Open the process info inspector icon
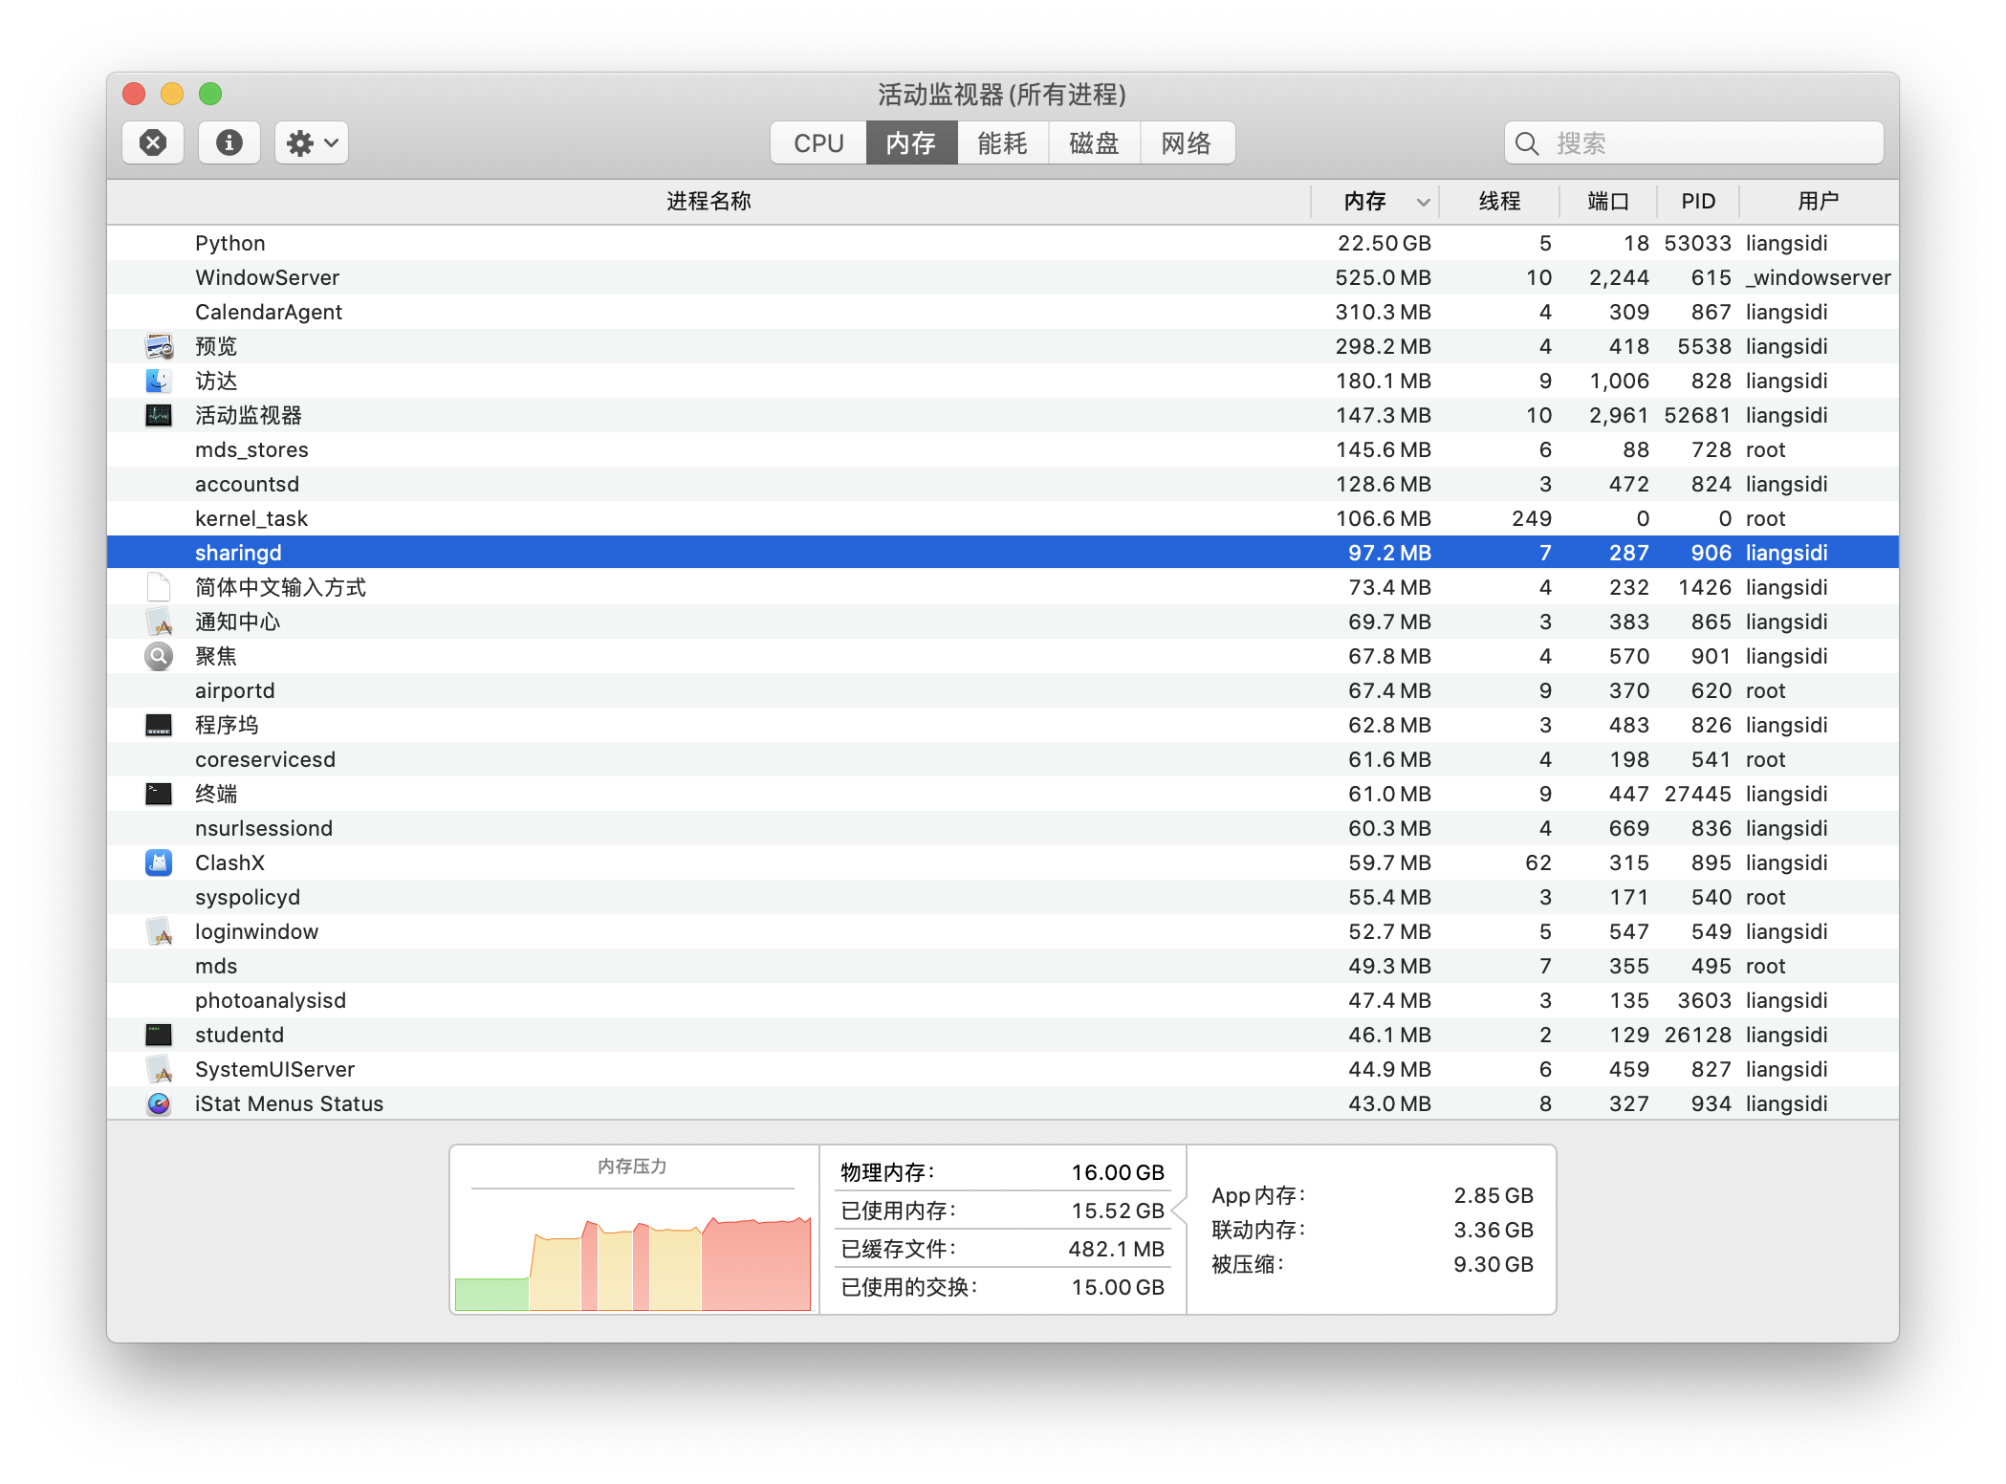The width and height of the screenshot is (2006, 1484). tap(229, 143)
